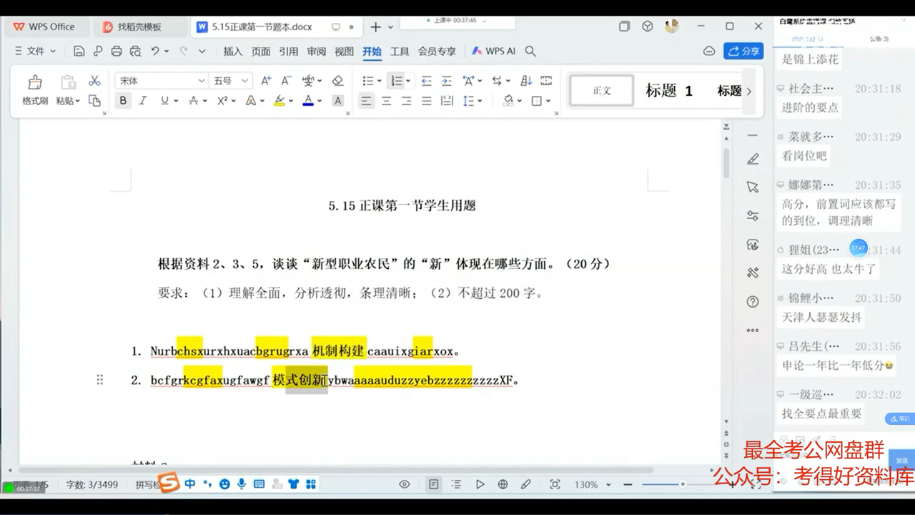This screenshot has width=915, height=515.
Task: Open the 页面 Page tab
Action: pyautogui.click(x=261, y=51)
